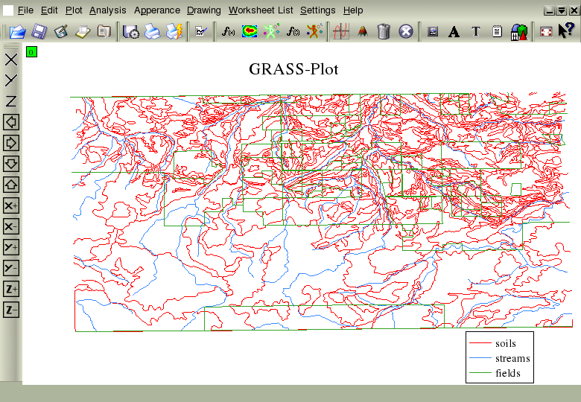Open the Analysis menu

(x=107, y=10)
